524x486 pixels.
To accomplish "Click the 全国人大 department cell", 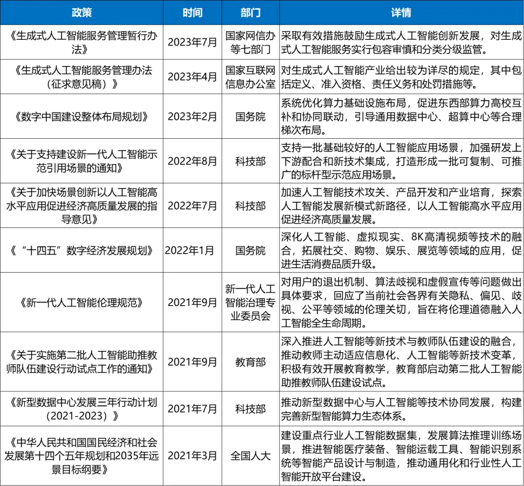I will [x=251, y=456].
